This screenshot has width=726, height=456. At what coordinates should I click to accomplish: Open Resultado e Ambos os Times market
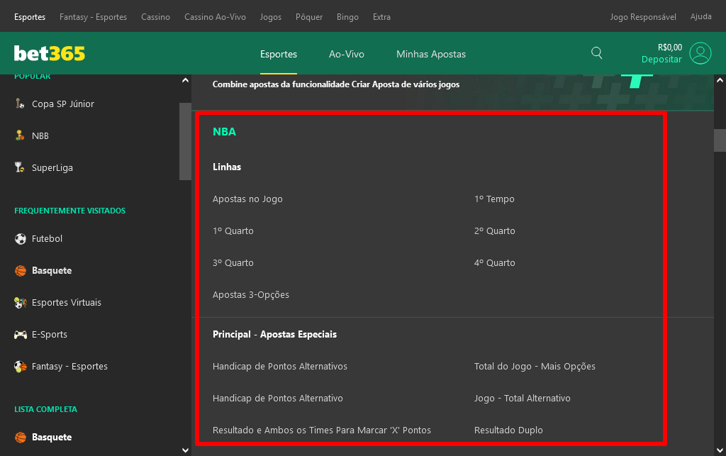[x=321, y=430]
